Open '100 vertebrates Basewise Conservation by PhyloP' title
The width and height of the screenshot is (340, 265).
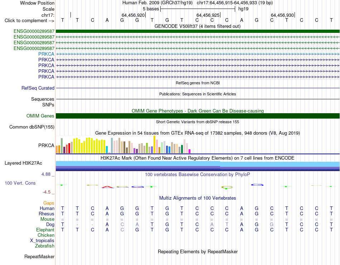pos(197,174)
